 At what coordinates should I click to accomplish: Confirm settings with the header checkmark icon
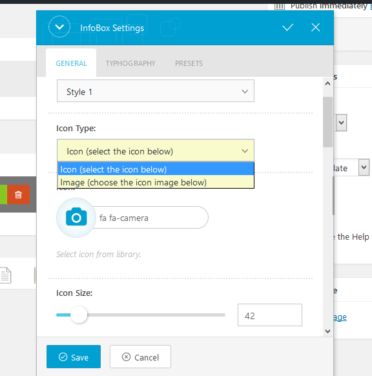(287, 27)
